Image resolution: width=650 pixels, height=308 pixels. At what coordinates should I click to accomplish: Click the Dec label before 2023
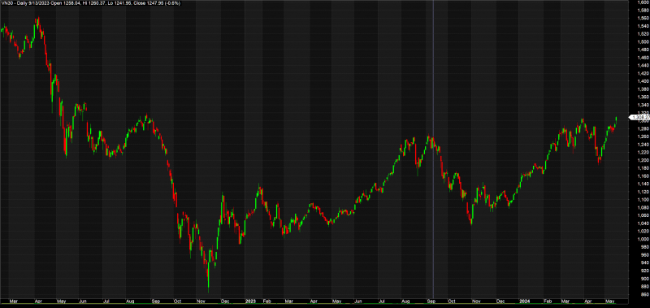pos(227,301)
